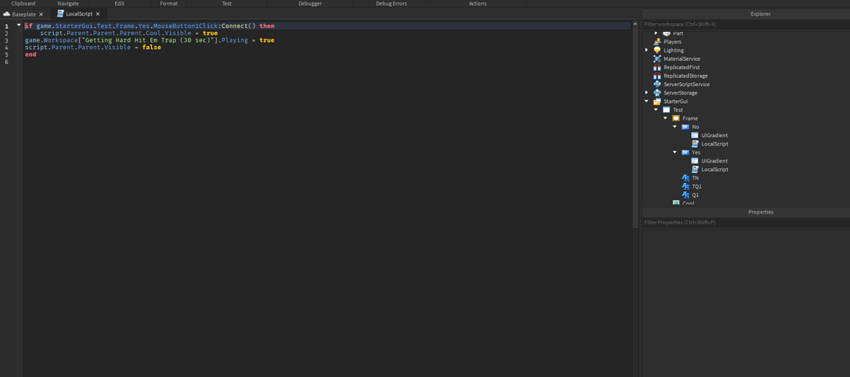Click the TQ1 text label icon

click(x=685, y=186)
